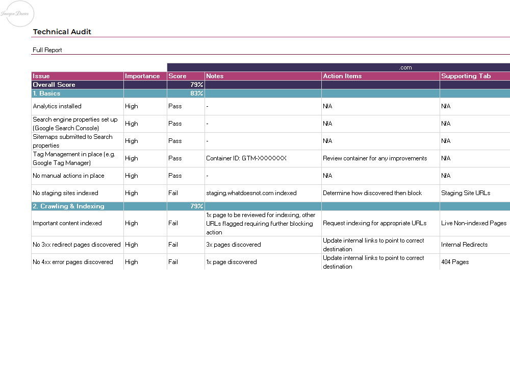This screenshot has width=510, height=383.
Task: Click the Overall Score row label
Action: point(78,85)
